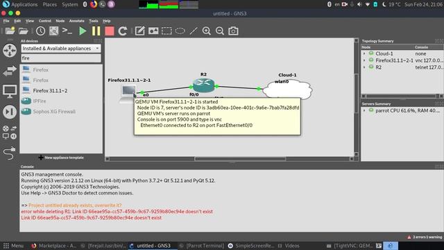Click the Cloud-1 node on canvas
This screenshot has width=444, height=250.
(287, 89)
